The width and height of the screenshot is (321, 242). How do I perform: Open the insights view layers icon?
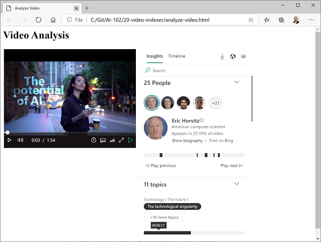tap(243, 57)
